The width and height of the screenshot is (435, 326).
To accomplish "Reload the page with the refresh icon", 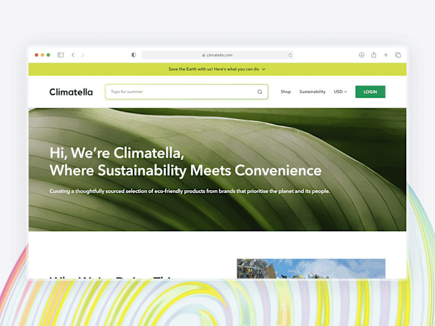I will point(290,55).
